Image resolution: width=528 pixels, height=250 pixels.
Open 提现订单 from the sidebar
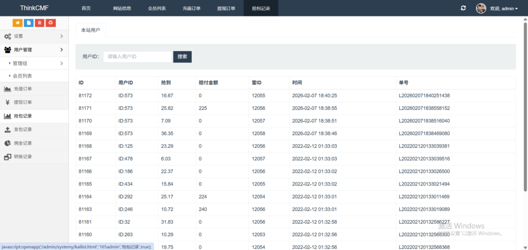click(23, 103)
